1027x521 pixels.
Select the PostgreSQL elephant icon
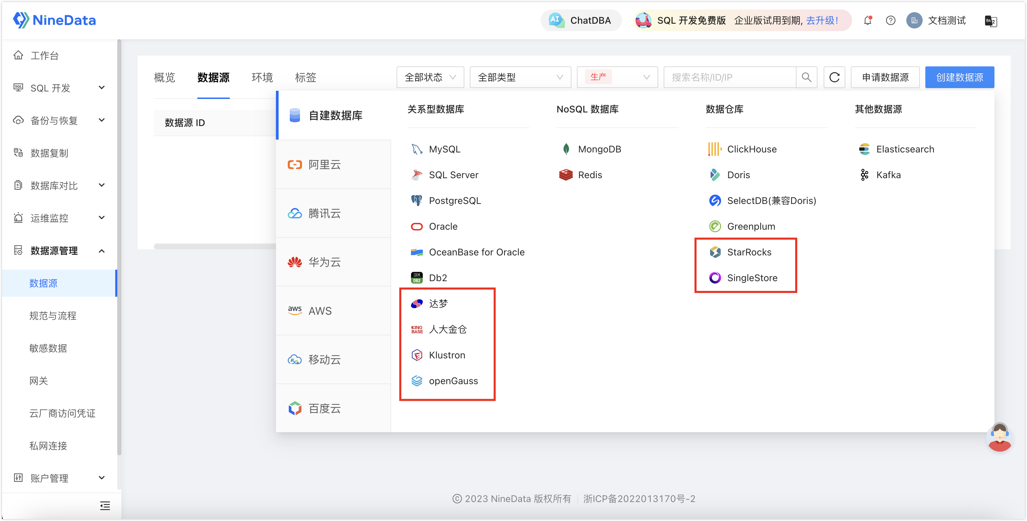[x=417, y=201]
